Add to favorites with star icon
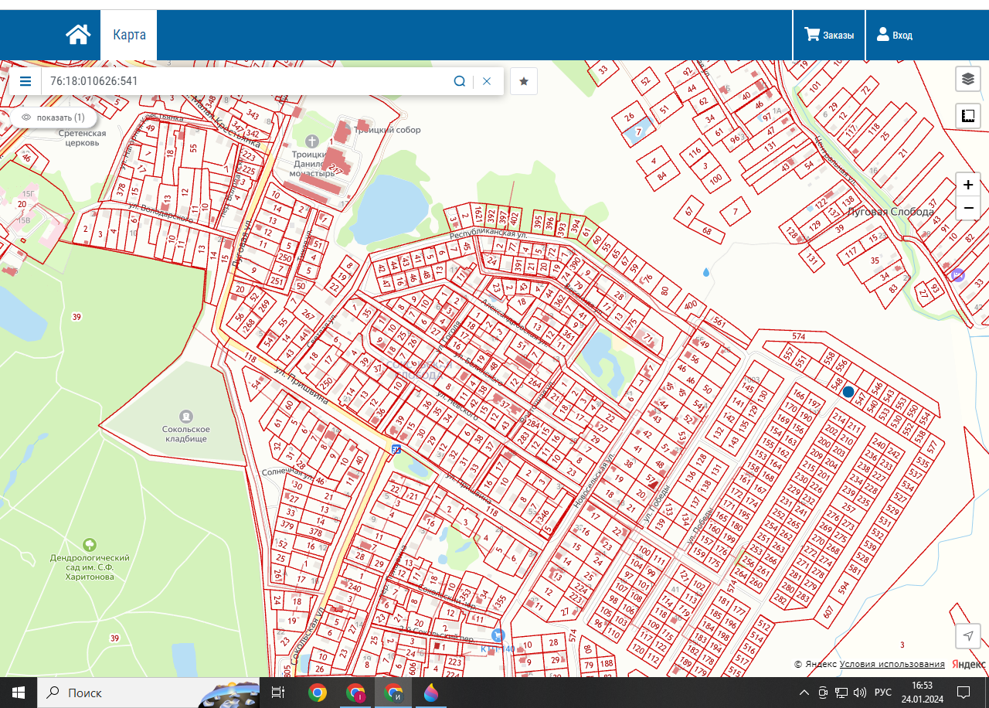Viewport: 989px width, 708px height. coord(524,81)
